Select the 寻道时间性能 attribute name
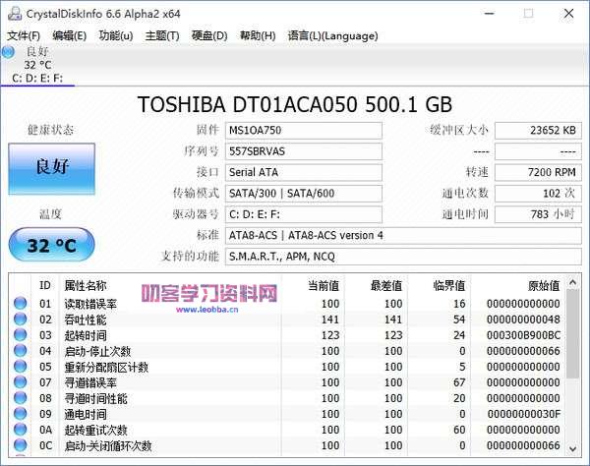The height and width of the screenshot is (466, 590). [x=96, y=398]
